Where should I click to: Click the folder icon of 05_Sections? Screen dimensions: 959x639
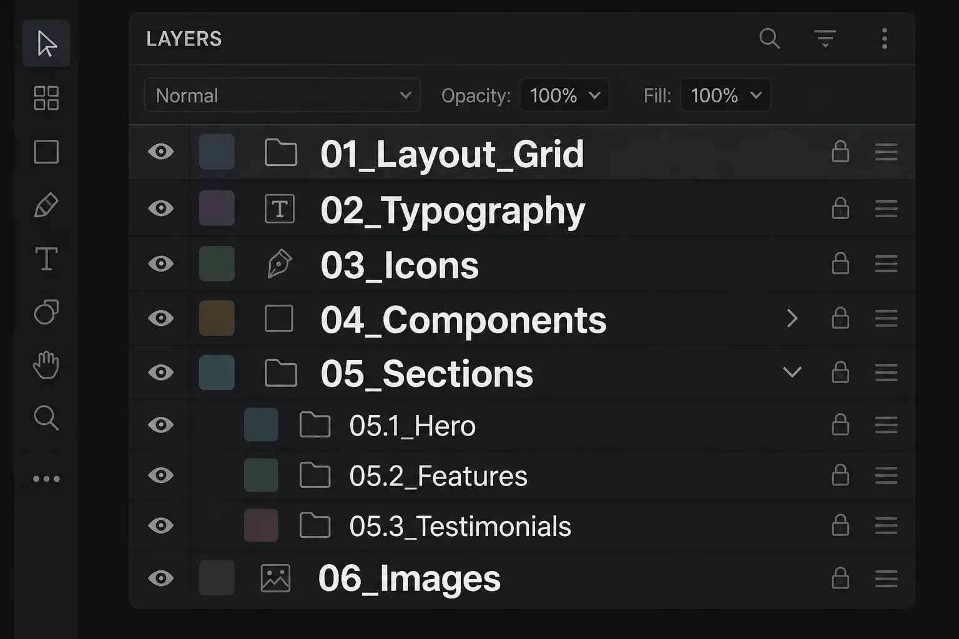(x=281, y=373)
